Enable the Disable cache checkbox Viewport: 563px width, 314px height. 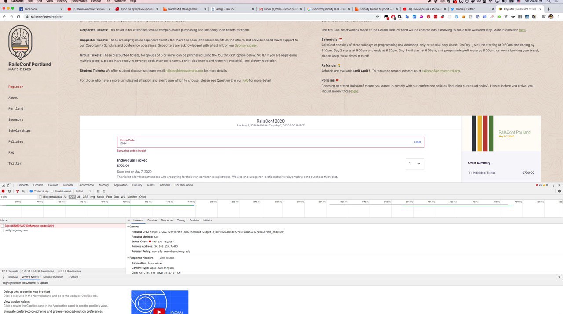[52, 191]
